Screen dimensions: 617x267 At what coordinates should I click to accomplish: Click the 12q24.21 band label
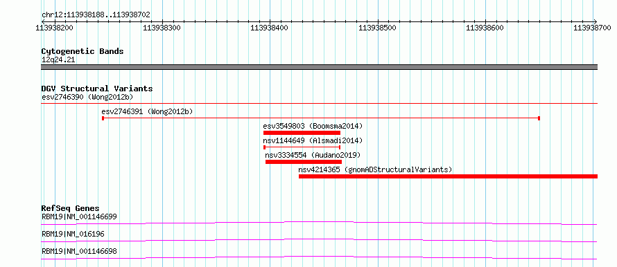(x=58, y=60)
